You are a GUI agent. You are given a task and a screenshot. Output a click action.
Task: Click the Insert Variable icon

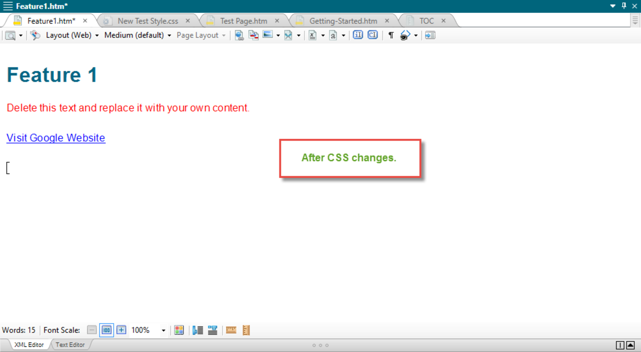(311, 35)
